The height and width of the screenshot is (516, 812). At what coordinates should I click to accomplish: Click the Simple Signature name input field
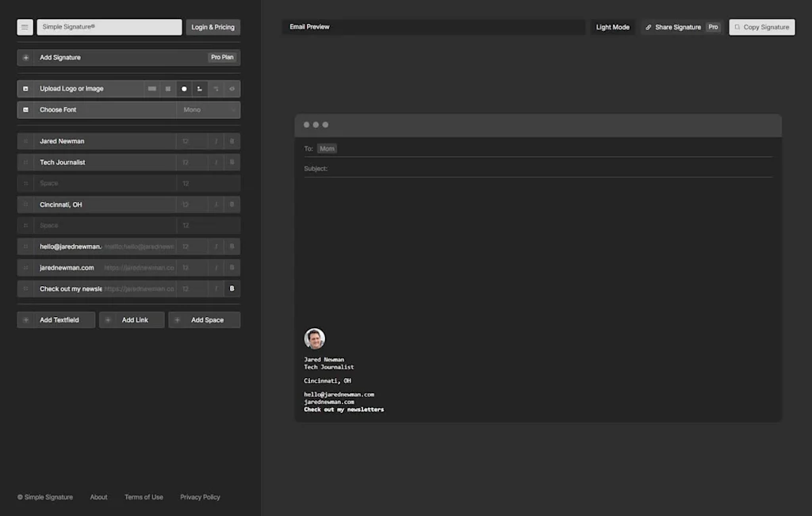point(109,27)
